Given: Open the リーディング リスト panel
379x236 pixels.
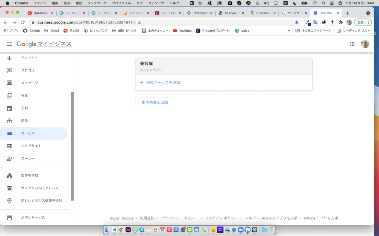Looking at the screenshot, I should tap(352, 31).
